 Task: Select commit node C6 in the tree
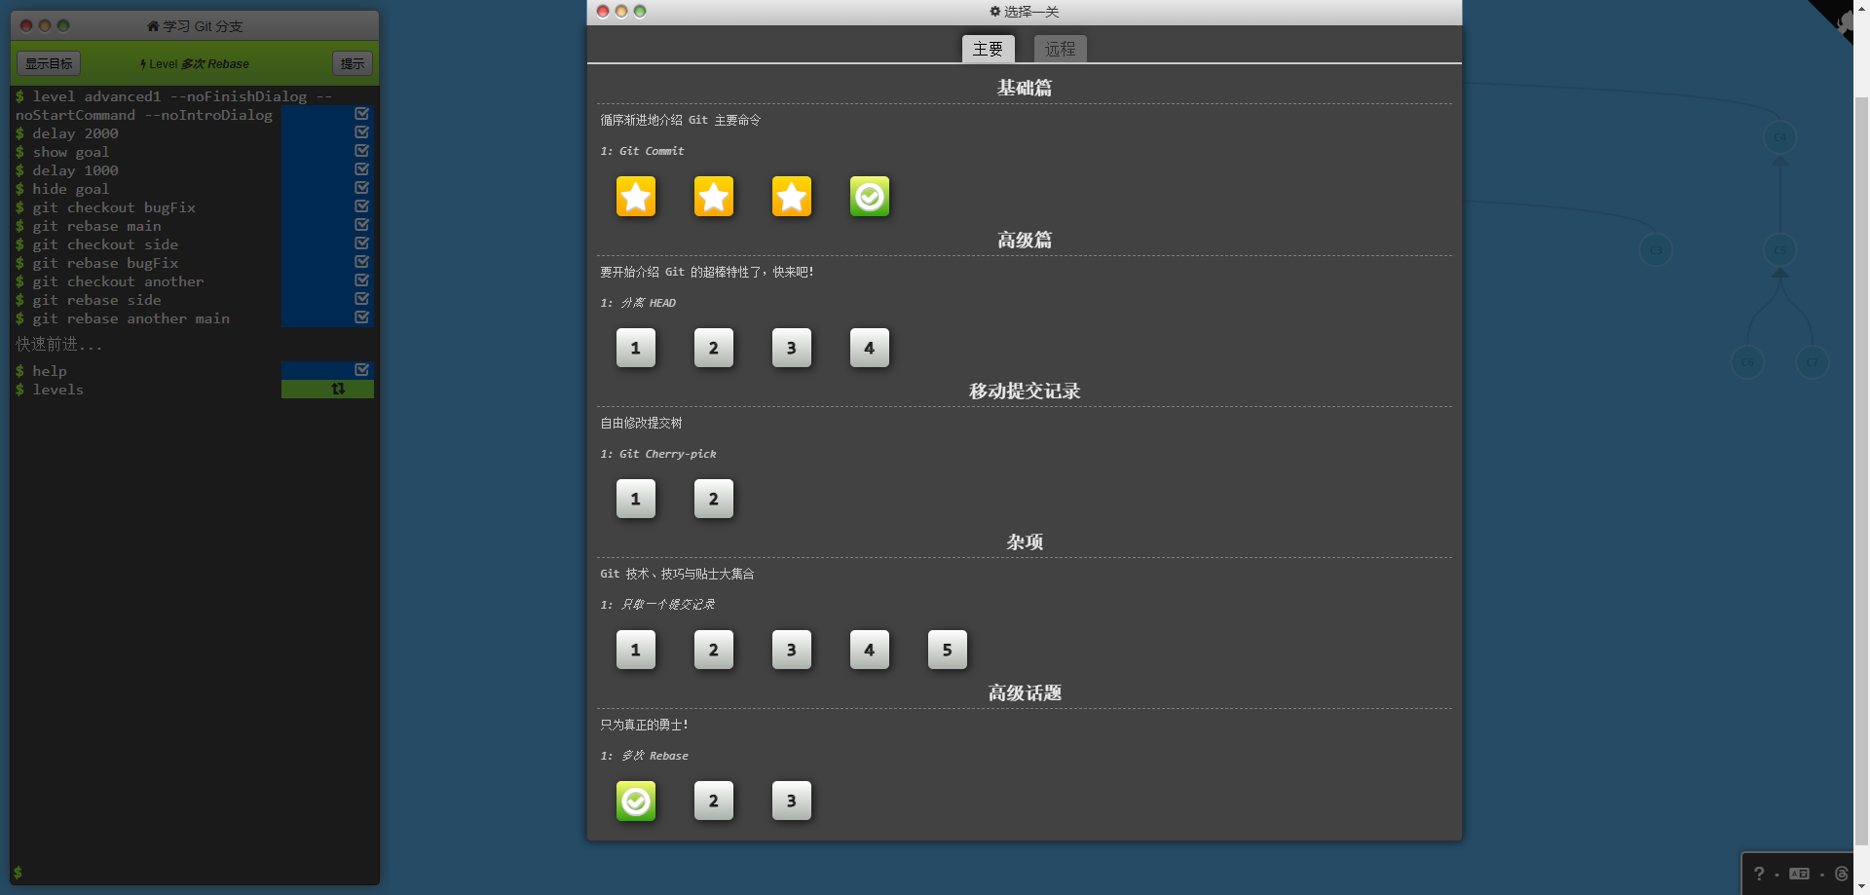pyautogui.click(x=1747, y=362)
